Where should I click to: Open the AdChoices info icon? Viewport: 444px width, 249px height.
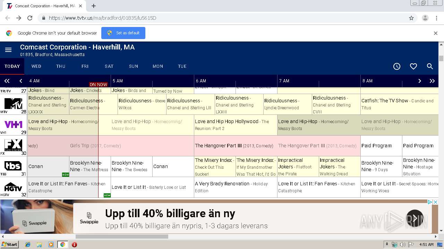(x=430, y=202)
